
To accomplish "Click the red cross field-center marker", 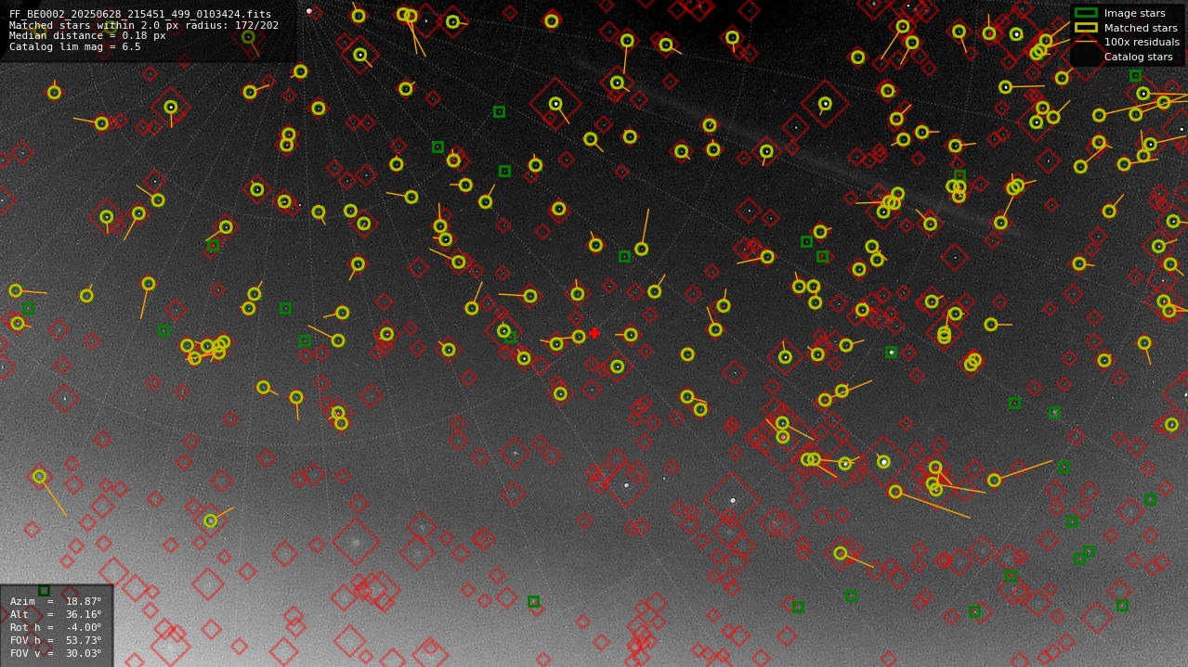I will tap(594, 333).
